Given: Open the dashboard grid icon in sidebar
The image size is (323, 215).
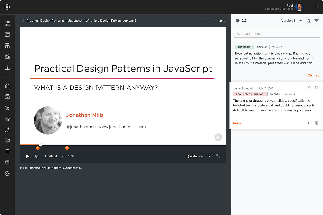Looking at the screenshot, I should (x=7, y=23).
